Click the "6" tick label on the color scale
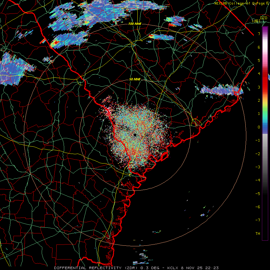 pyautogui.click(x=259, y=47)
